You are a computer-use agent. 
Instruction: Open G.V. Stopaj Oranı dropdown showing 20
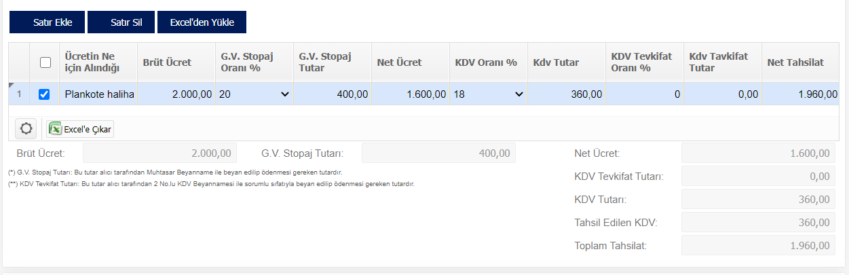pyautogui.click(x=254, y=94)
